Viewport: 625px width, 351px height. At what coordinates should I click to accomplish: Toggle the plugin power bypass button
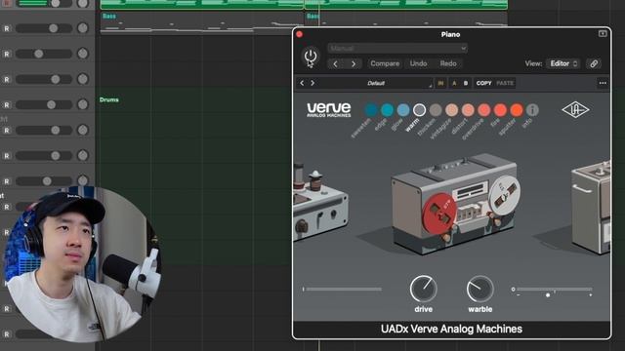click(311, 57)
